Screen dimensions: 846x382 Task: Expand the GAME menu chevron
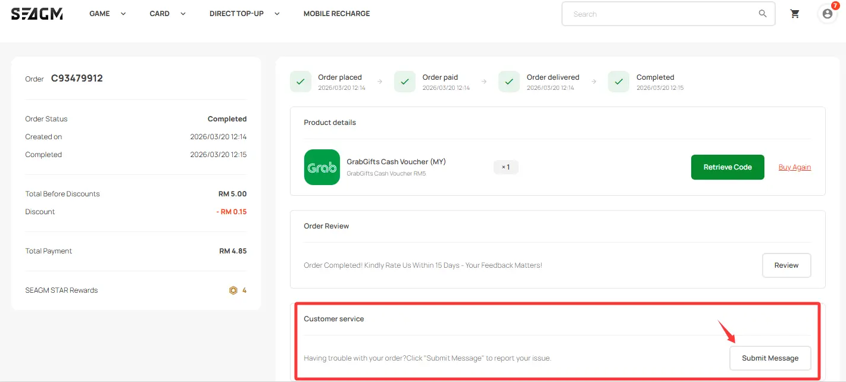click(x=123, y=14)
